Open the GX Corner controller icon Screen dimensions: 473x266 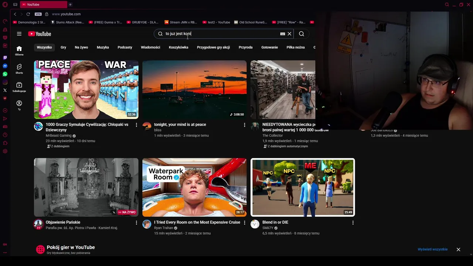click(15, 4)
